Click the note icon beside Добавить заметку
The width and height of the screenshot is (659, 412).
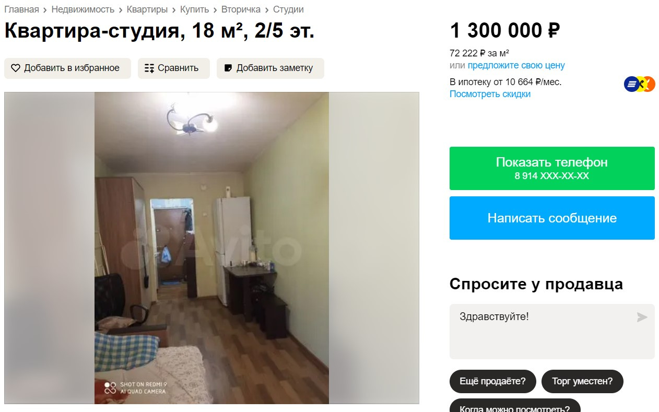tap(228, 68)
